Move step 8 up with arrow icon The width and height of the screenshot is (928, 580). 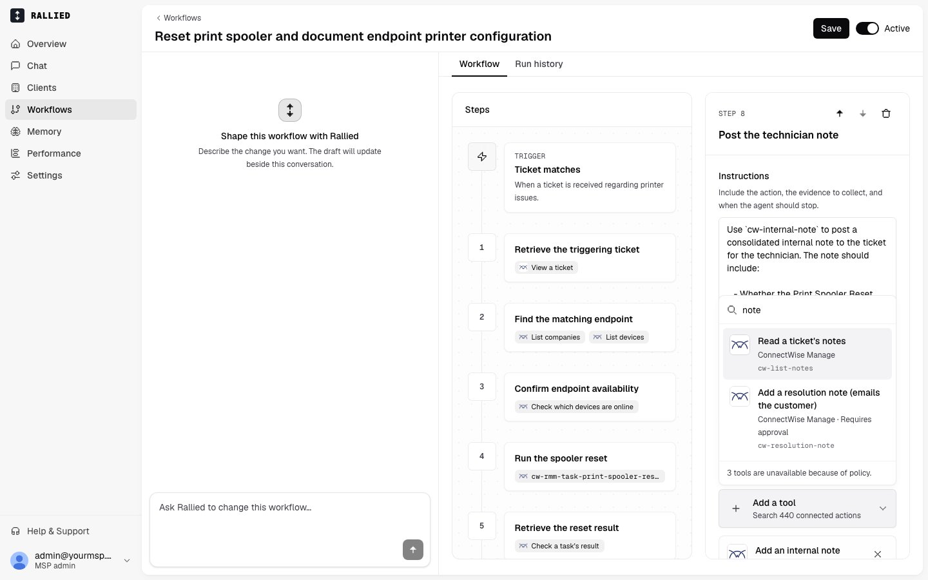coord(839,113)
